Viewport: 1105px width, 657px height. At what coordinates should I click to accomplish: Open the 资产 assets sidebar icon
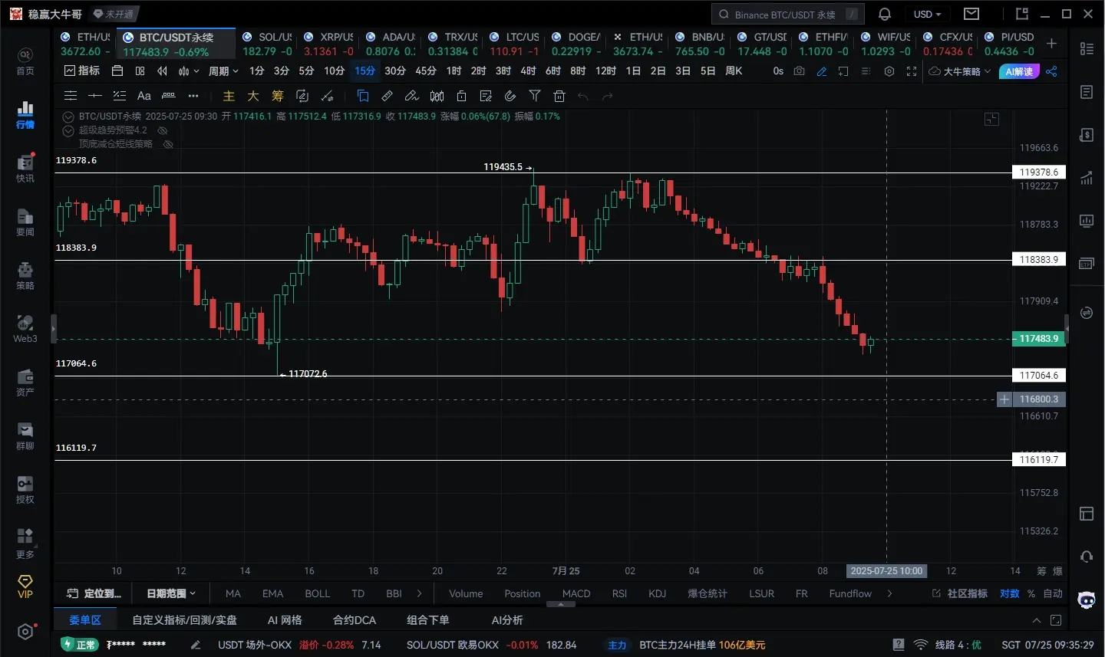point(25,383)
